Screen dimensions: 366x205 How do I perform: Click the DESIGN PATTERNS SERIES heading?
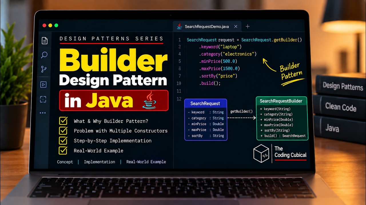tap(112, 39)
